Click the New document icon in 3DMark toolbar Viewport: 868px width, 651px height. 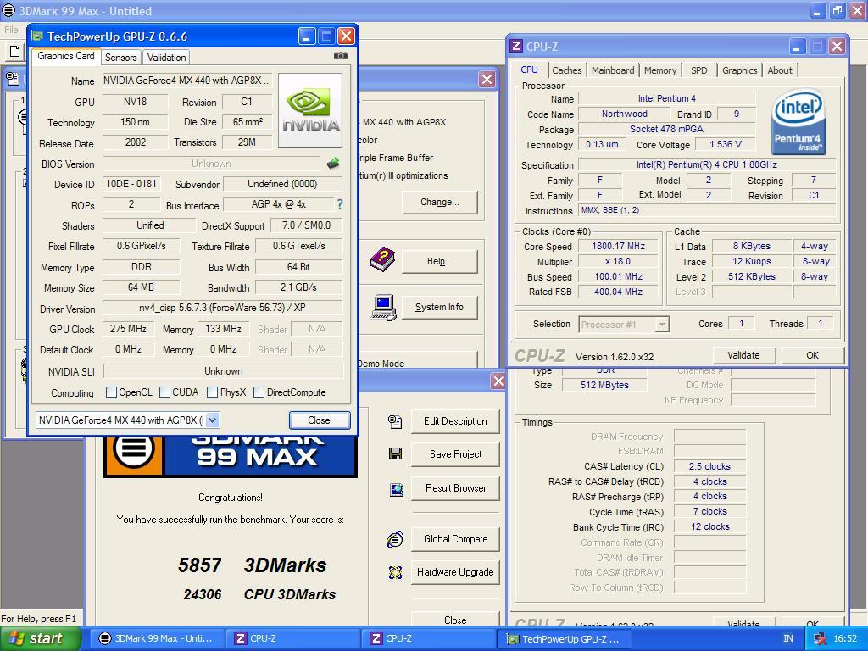[x=15, y=52]
